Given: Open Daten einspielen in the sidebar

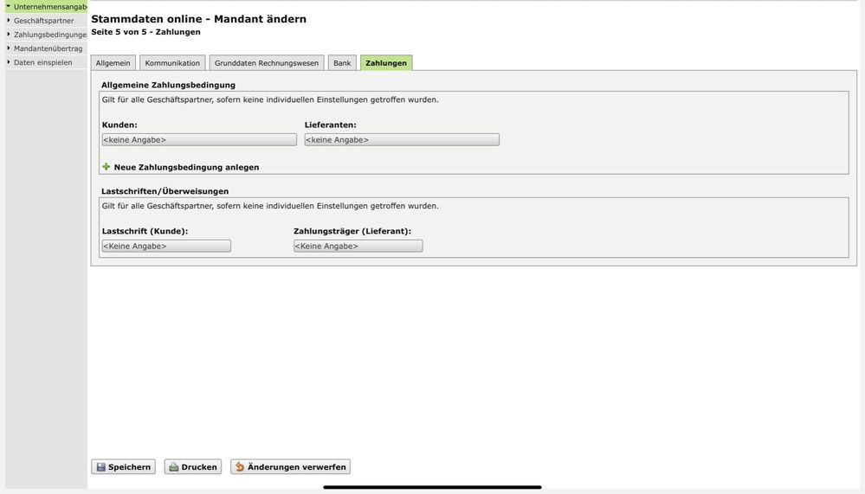Looking at the screenshot, I should coord(47,62).
